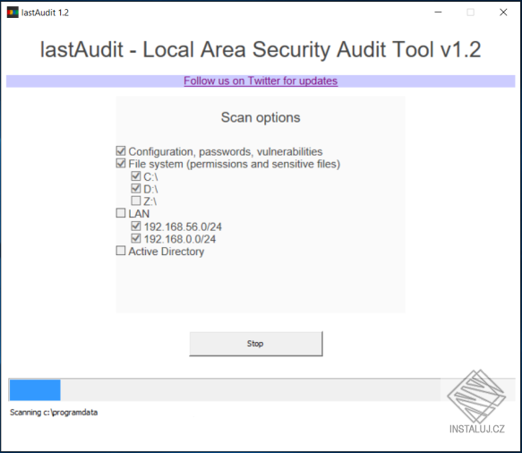Click the disabled maximize window button

[x=470, y=13]
